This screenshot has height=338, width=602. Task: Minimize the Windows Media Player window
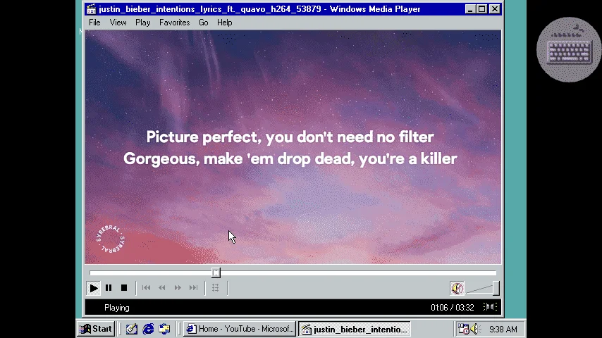point(470,9)
